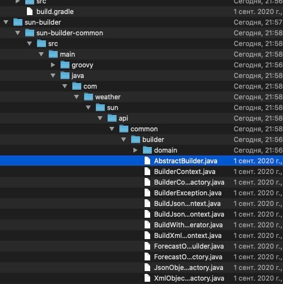This screenshot has height=284, width=283.
Task: Select the BuilderCo...actory.java file name
Action: pos(189,182)
